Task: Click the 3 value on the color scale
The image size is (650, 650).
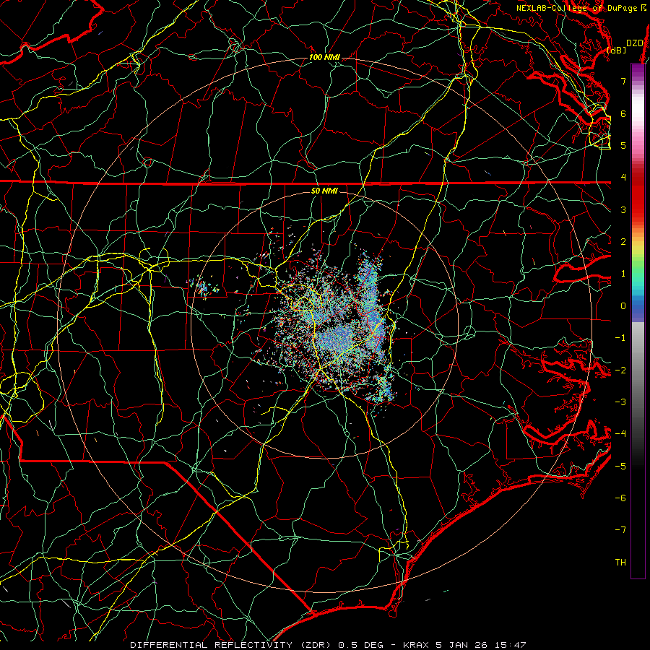Action: tap(623, 209)
